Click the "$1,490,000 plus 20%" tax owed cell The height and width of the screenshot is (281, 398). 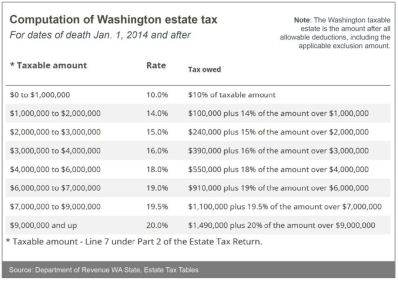point(281,225)
